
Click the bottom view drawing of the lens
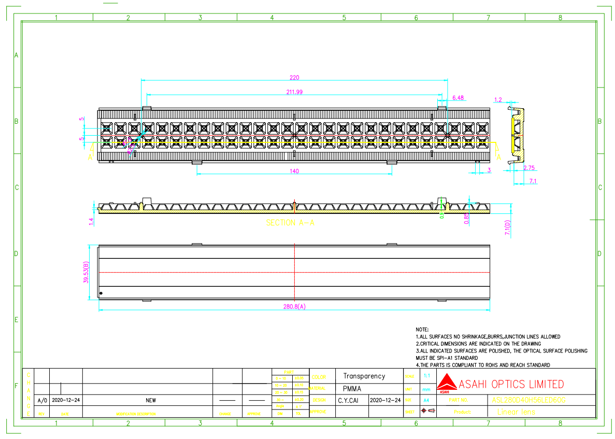294,272
